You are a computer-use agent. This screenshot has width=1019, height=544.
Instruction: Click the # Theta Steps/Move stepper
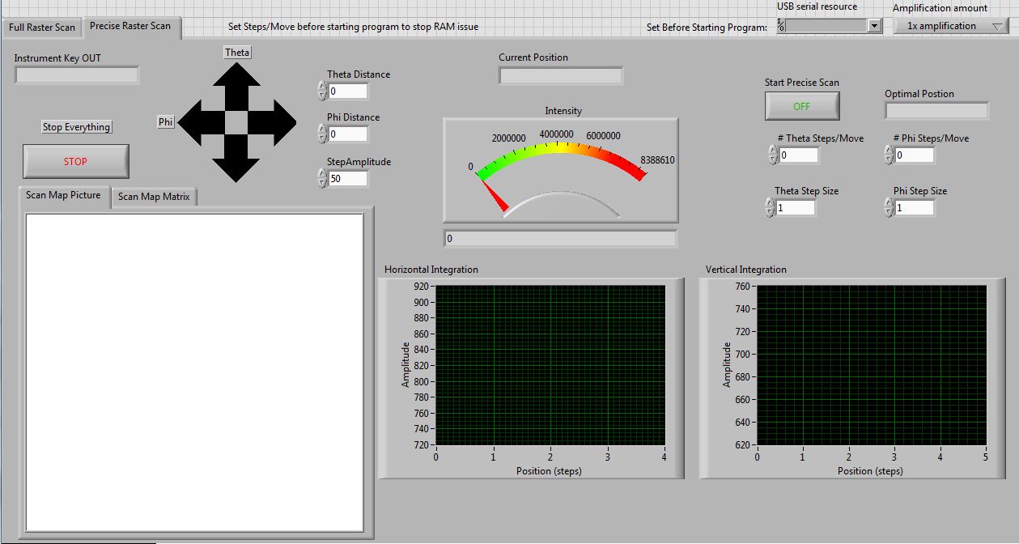tap(772, 155)
